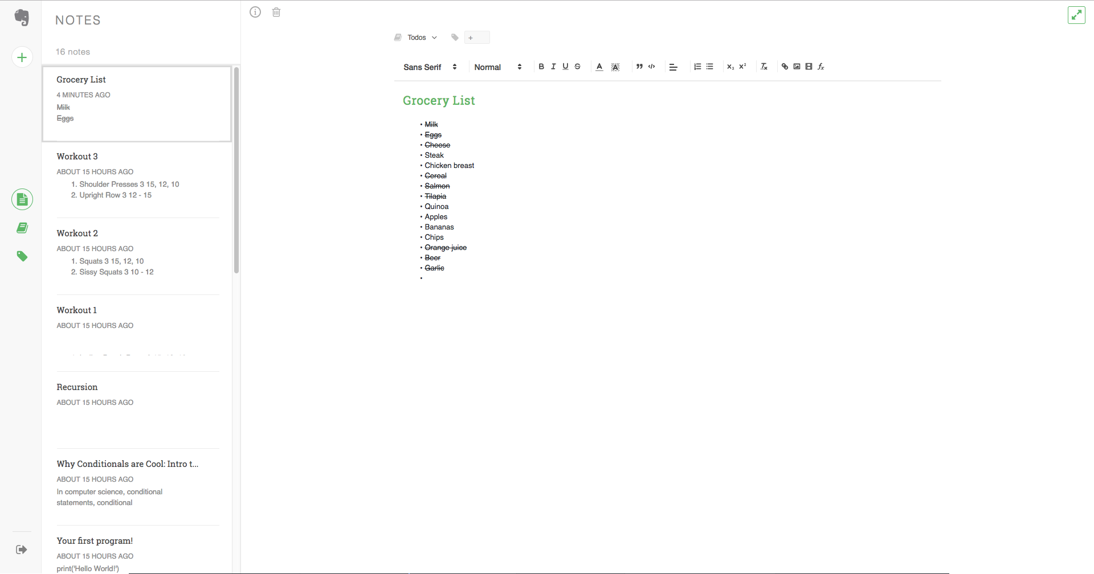Open text color picker
The height and width of the screenshot is (574, 1094).
tap(599, 67)
